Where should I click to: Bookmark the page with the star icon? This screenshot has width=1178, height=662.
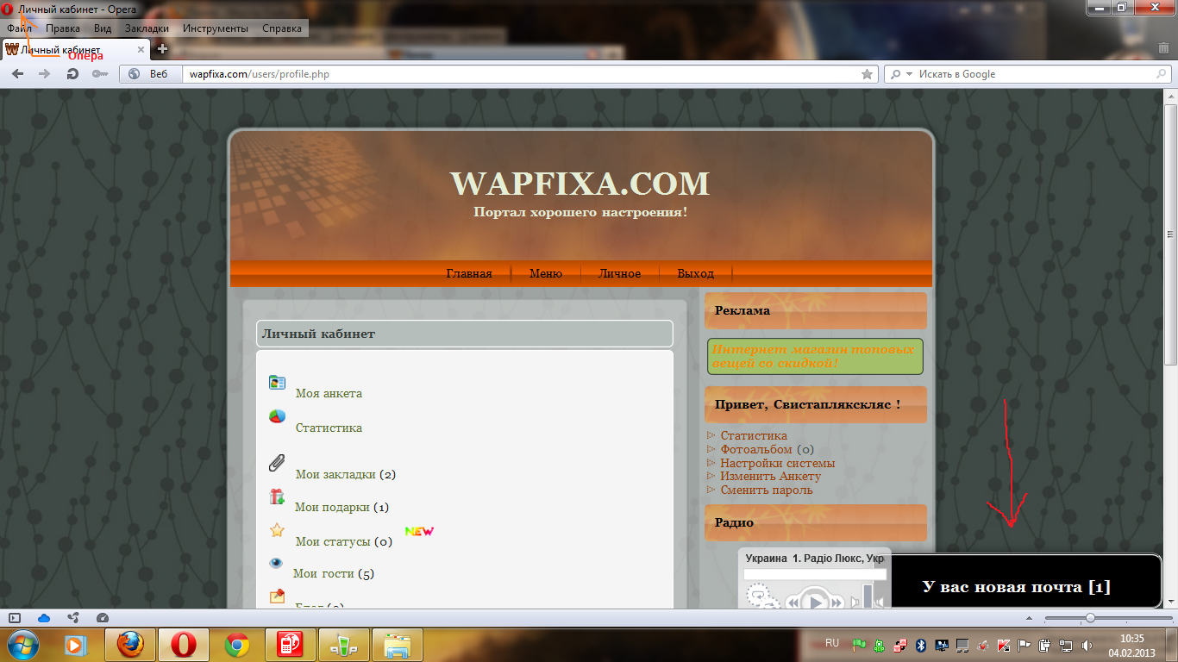(x=867, y=74)
